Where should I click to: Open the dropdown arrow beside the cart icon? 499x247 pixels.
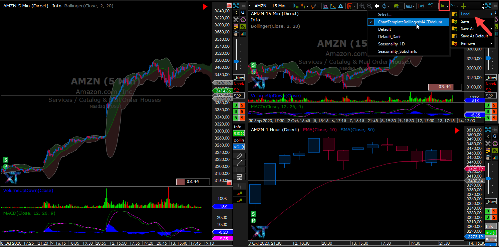[447, 6]
